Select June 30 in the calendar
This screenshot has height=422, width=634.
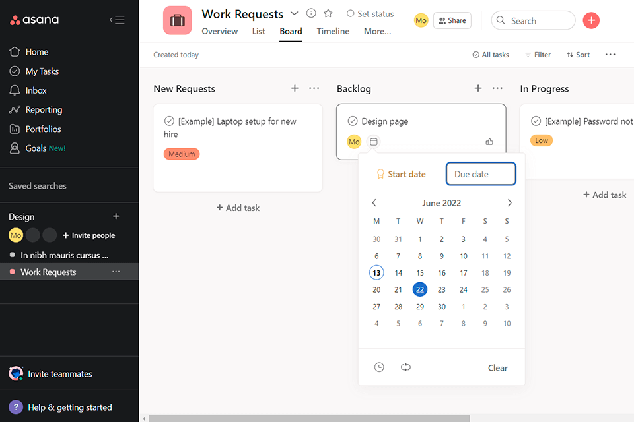pos(442,307)
